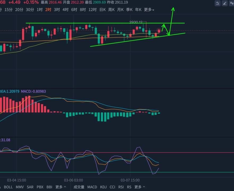Click the 03-04 15:00 time label
Screen dimensions: 234x191
pyautogui.click(x=16, y=180)
